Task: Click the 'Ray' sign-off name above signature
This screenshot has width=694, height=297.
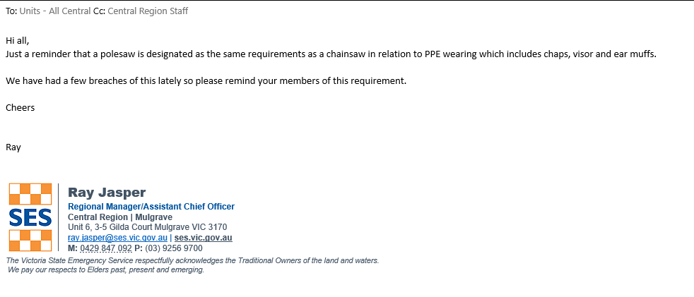Action: click(x=13, y=147)
